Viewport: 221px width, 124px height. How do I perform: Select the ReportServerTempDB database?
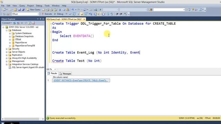pos(25,45)
